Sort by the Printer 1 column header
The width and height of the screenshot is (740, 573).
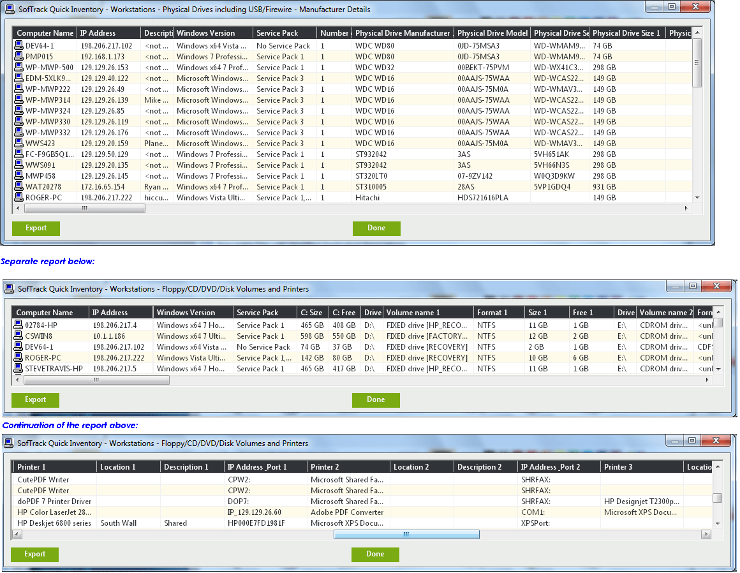coord(54,467)
